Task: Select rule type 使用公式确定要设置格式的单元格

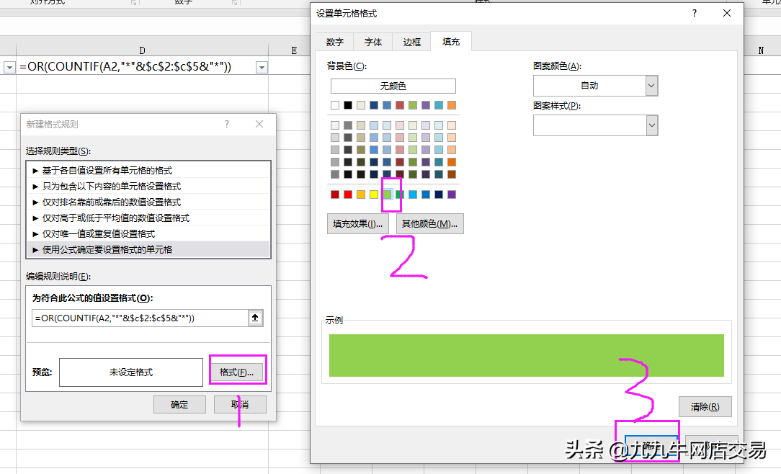Action: [148, 249]
